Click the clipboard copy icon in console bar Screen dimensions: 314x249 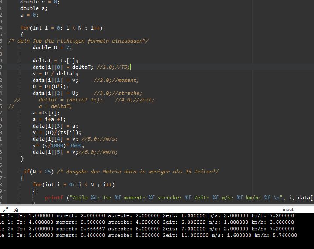tap(16, 210)
